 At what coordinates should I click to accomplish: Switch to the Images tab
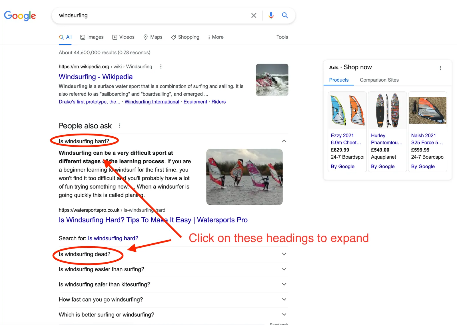coord(92,37)
